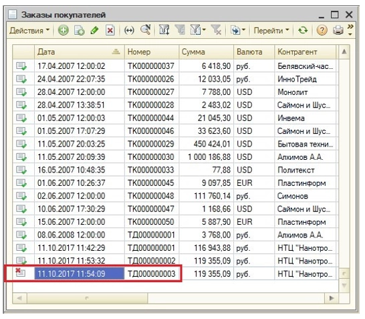Screen dimensions: 365x319
Task: Select date cell 17.04.2007 12:00:02
Action: pos(80,66)
